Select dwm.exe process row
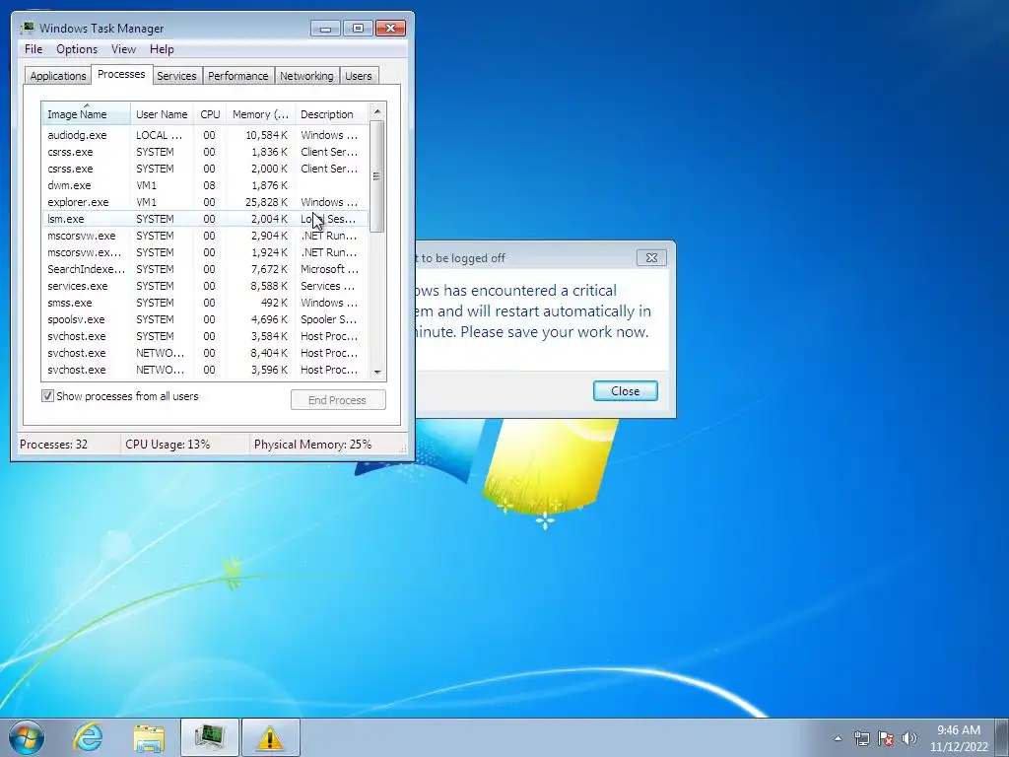 [206, 185]
